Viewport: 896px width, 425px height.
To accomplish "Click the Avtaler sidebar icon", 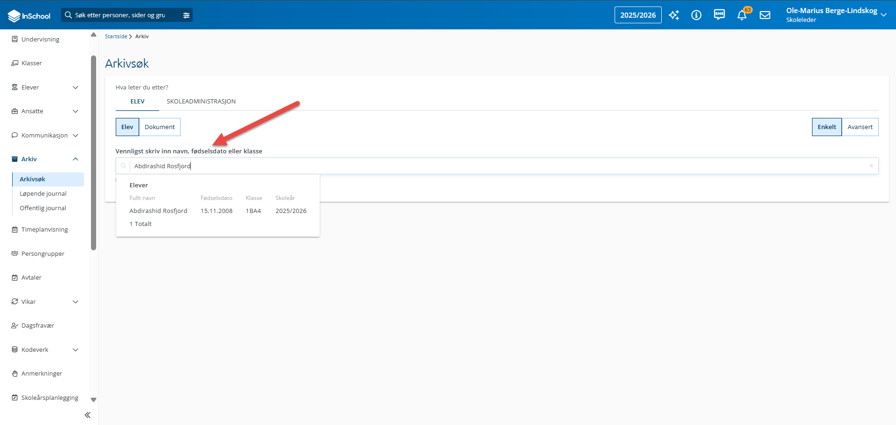I will tap(15, 277).
